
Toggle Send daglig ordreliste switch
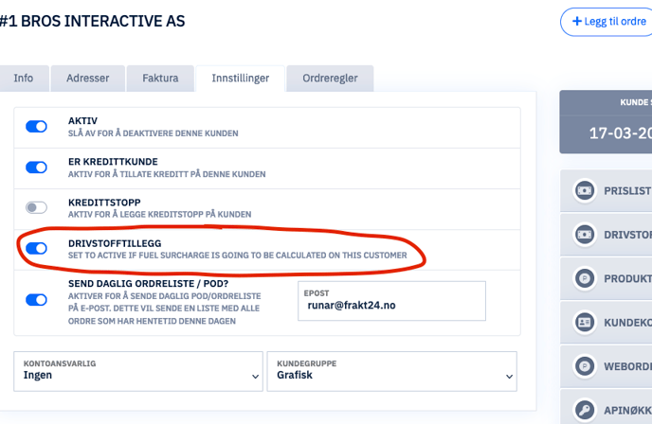[36, 300]
